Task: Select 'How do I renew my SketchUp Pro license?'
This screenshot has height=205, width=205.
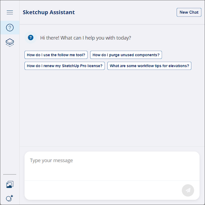Action: (64, 66)
